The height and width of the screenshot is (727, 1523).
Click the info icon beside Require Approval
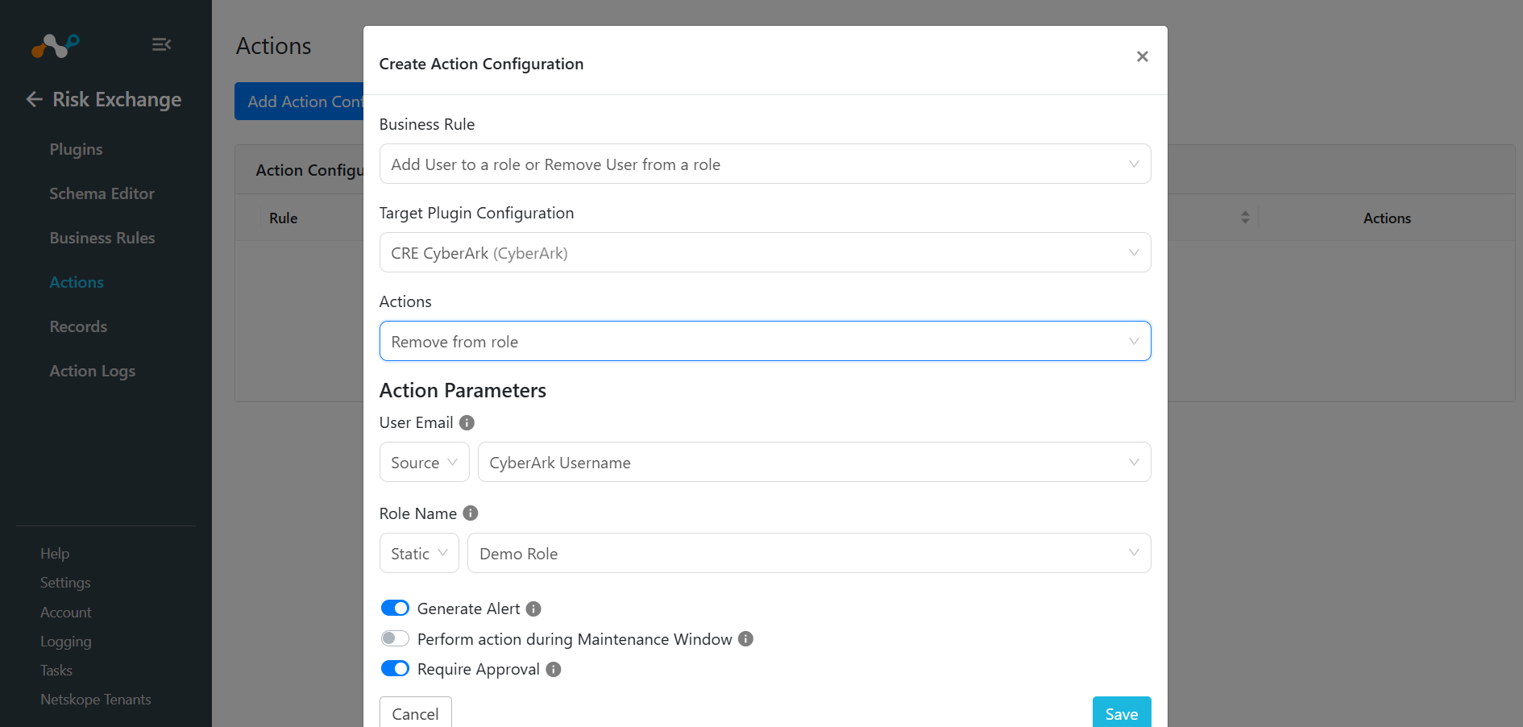(553, 669)
